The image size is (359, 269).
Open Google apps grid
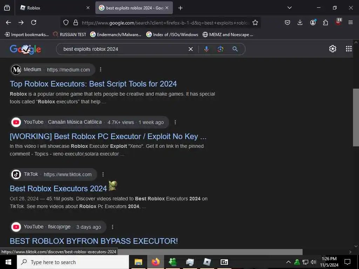349,49
